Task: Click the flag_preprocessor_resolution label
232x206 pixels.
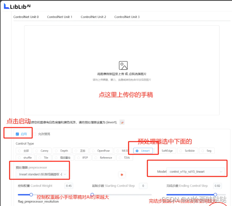Action: click(x=38, y=201)
